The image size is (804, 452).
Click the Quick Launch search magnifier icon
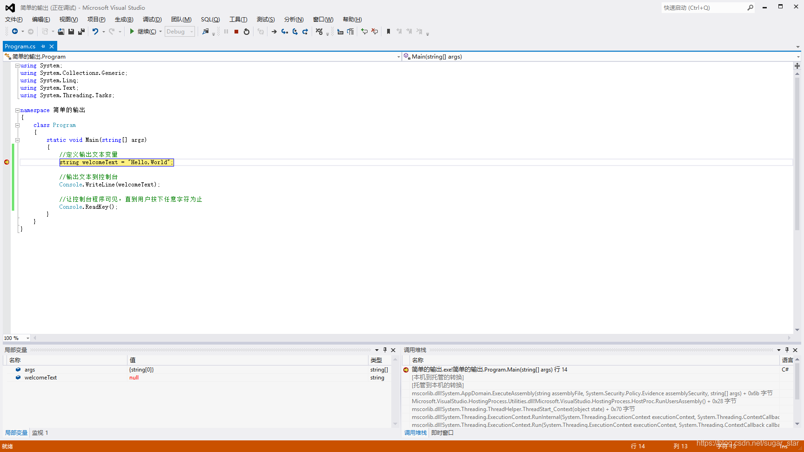tap(750, 8)
